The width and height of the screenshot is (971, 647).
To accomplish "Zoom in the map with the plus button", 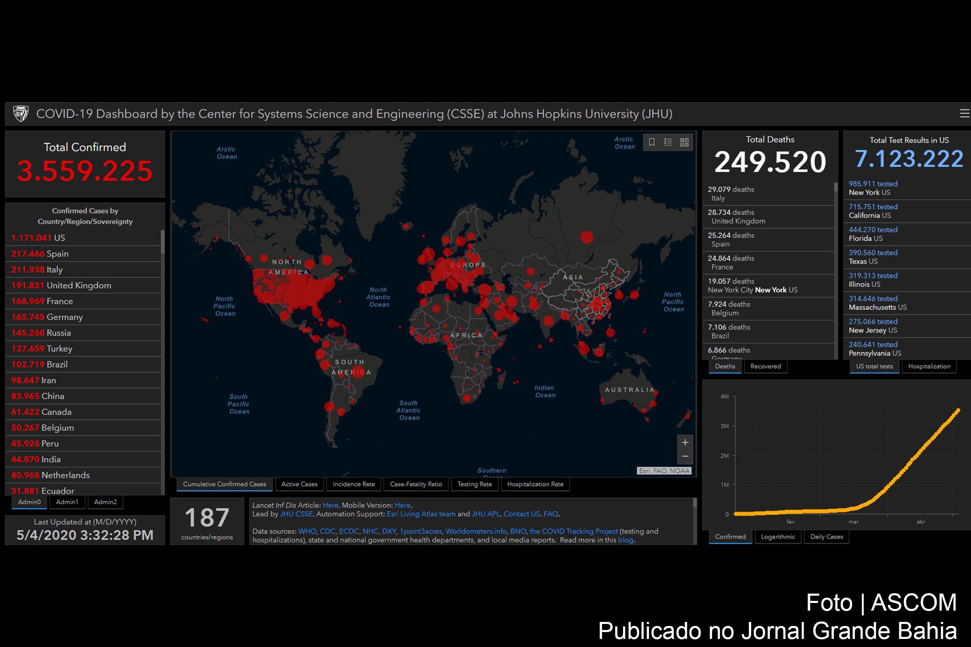I will (x=685, y=442).
